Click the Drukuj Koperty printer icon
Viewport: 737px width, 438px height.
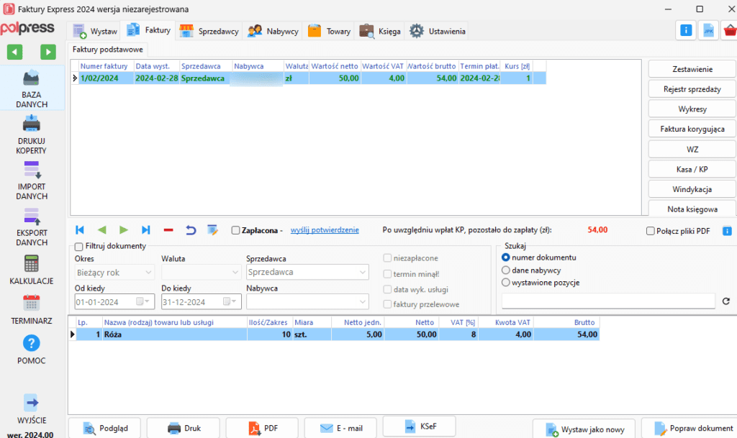[x=32, y=124]
